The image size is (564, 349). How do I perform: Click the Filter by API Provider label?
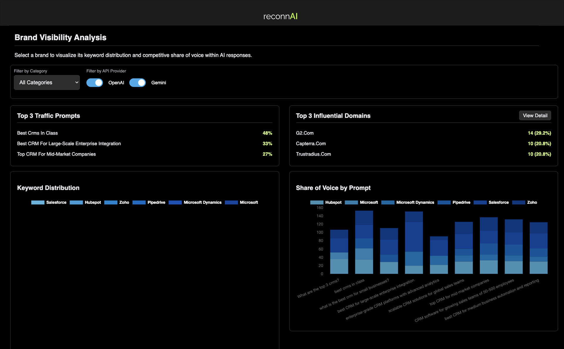(x=106, y=71)
